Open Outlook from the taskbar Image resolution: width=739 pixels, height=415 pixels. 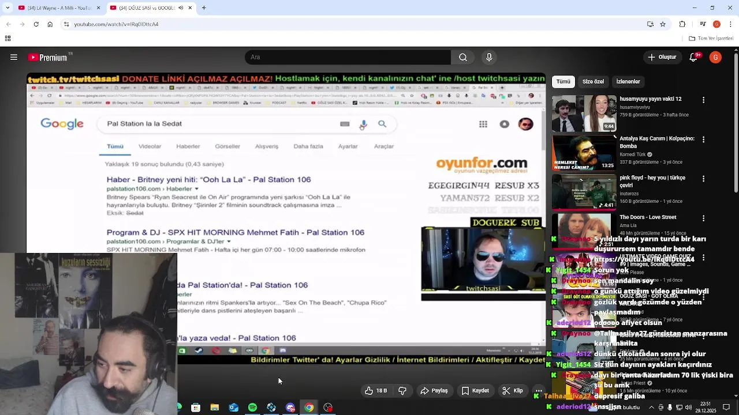pyautogui.click(x=233, y=408)
